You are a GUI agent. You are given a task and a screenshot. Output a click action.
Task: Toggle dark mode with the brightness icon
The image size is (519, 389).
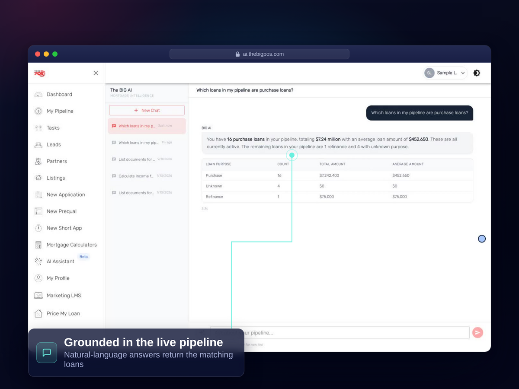(477, 73)
